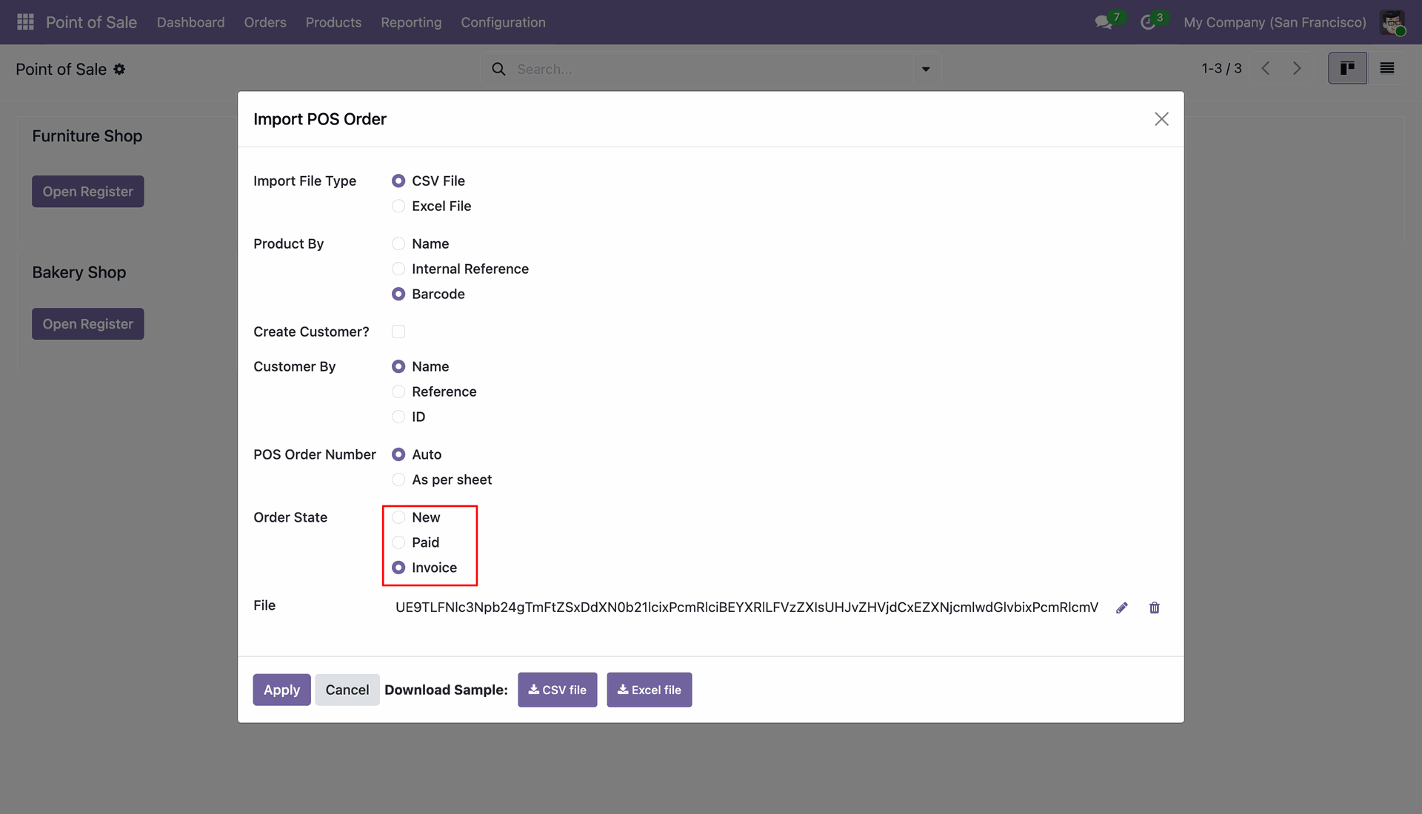Open Register for Bakery Shop

[87, 324]
